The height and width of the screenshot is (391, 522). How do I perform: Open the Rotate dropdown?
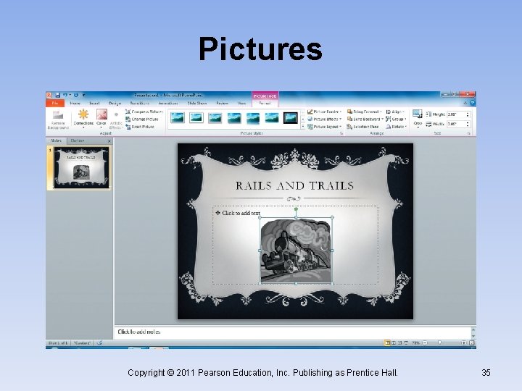coord(396,127)
